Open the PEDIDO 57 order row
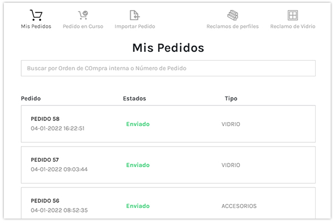Image resolution: width=334 pixels, height=223 pixels. (x=168, y=164)
